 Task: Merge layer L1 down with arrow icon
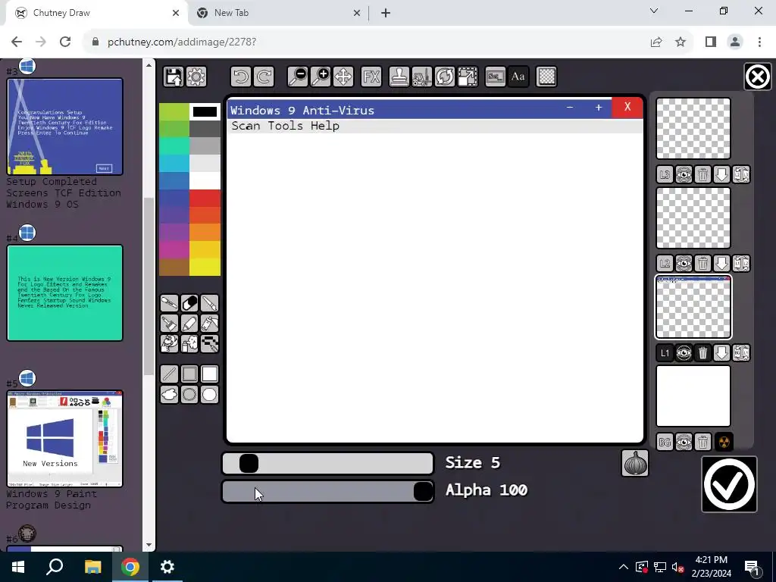tap(721, 353)
